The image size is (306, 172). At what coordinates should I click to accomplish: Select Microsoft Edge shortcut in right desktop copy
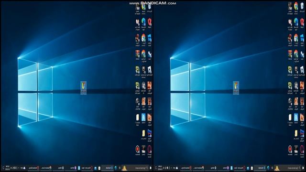296,24
